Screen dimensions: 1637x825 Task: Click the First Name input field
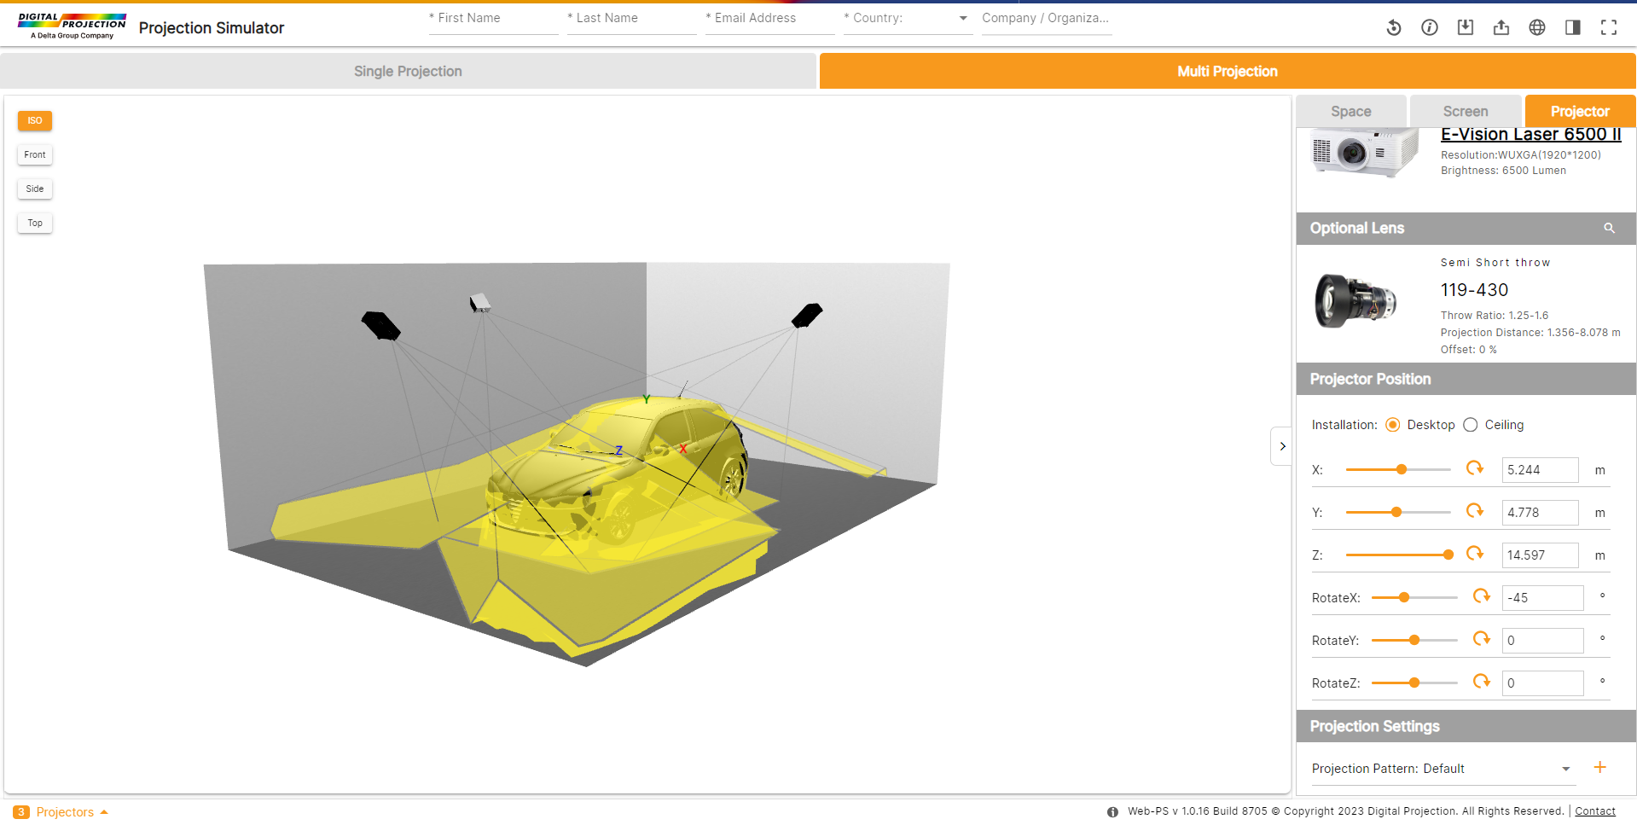click(x=493, y=18)
